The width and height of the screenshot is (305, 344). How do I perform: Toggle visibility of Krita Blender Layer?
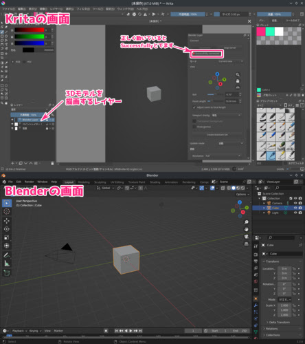click(x=12, y=120)
